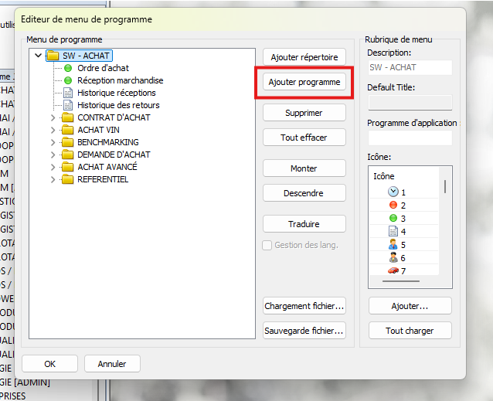Click the icon list vertical scrollbar
Screen dimensions: 493x401
[x=444, y=187]
